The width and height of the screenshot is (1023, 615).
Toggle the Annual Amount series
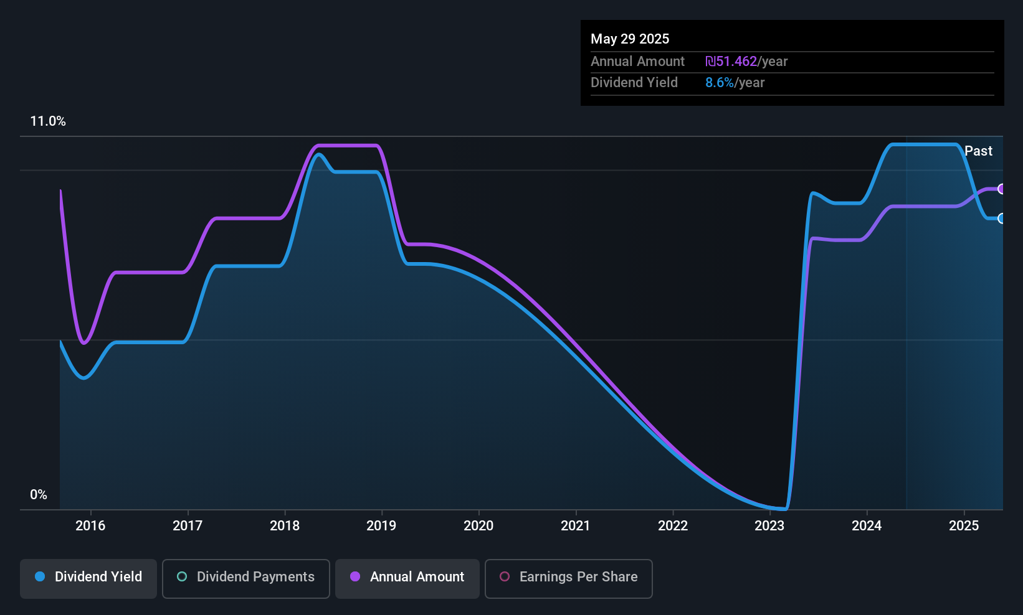tap(407, 578)
